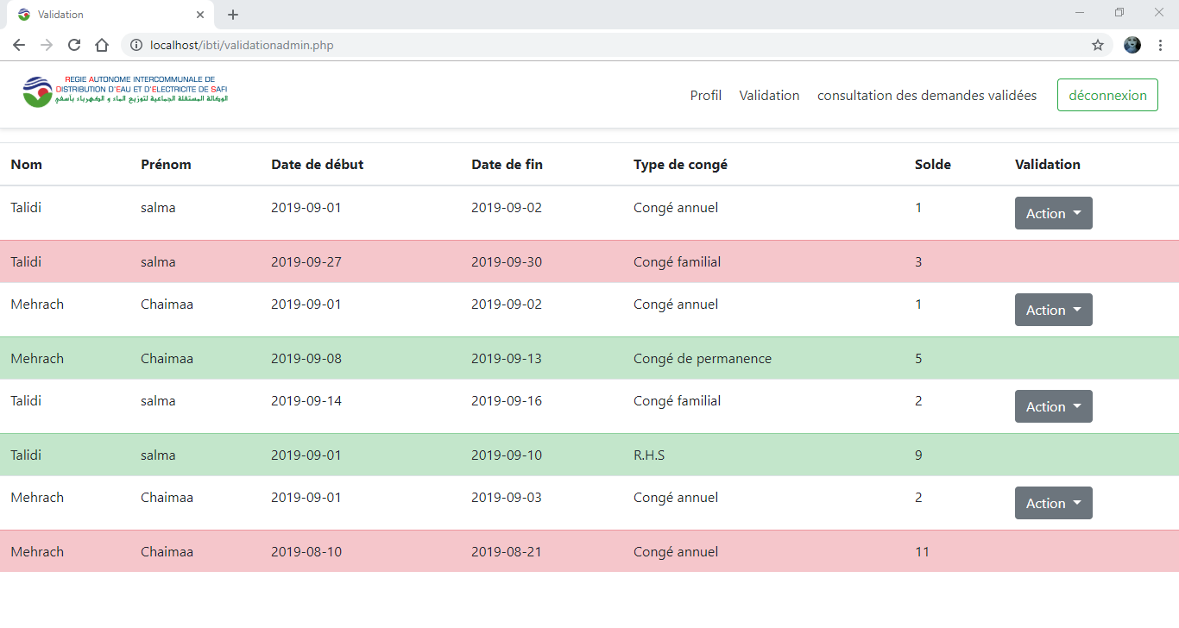Image resolution: width=1179 pixels, height=628 pixels.
Task: Click the browser forward navigation arrow
Action: [x=47, y=44]
